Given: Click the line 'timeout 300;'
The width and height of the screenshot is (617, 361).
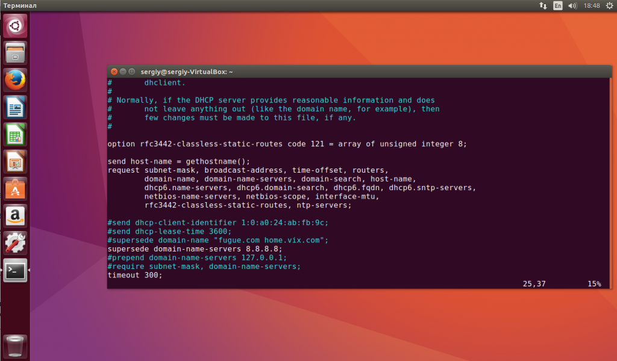Looking at the screenshot, I should click(x=134, y=276).
